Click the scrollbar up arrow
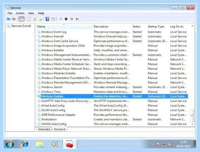The width and height of the screenshot is (200, 152). pos(192,26)
